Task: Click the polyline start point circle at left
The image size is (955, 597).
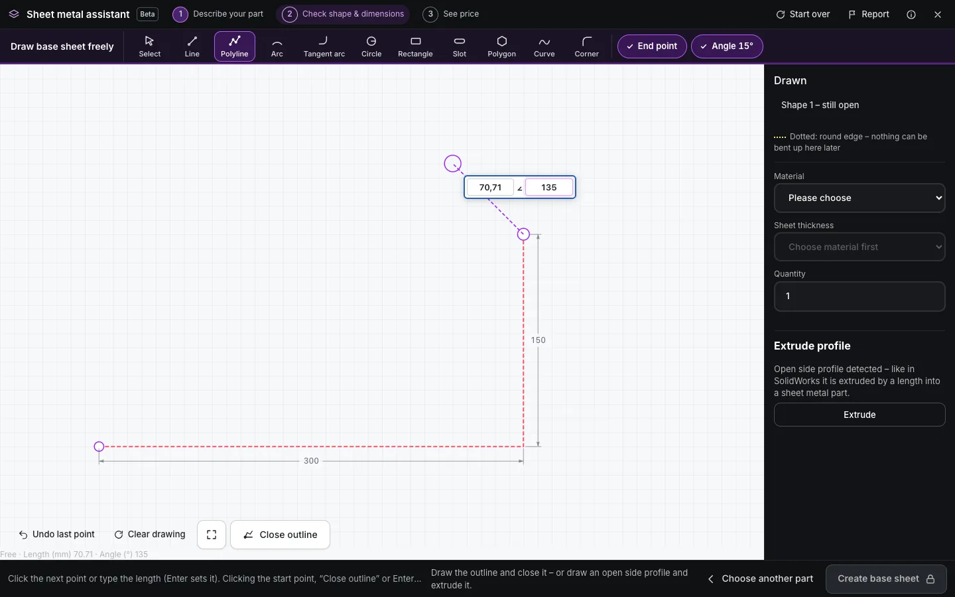Action: (x=99, y=447)
